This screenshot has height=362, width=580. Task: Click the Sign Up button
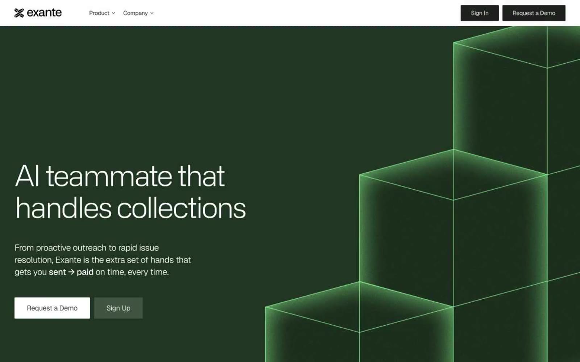[118, 308]
